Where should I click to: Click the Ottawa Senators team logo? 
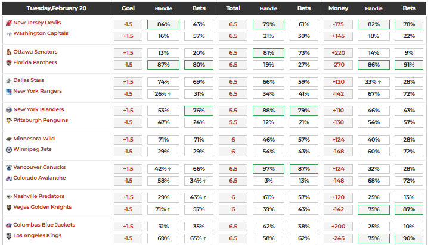click(x=8, y=52)
